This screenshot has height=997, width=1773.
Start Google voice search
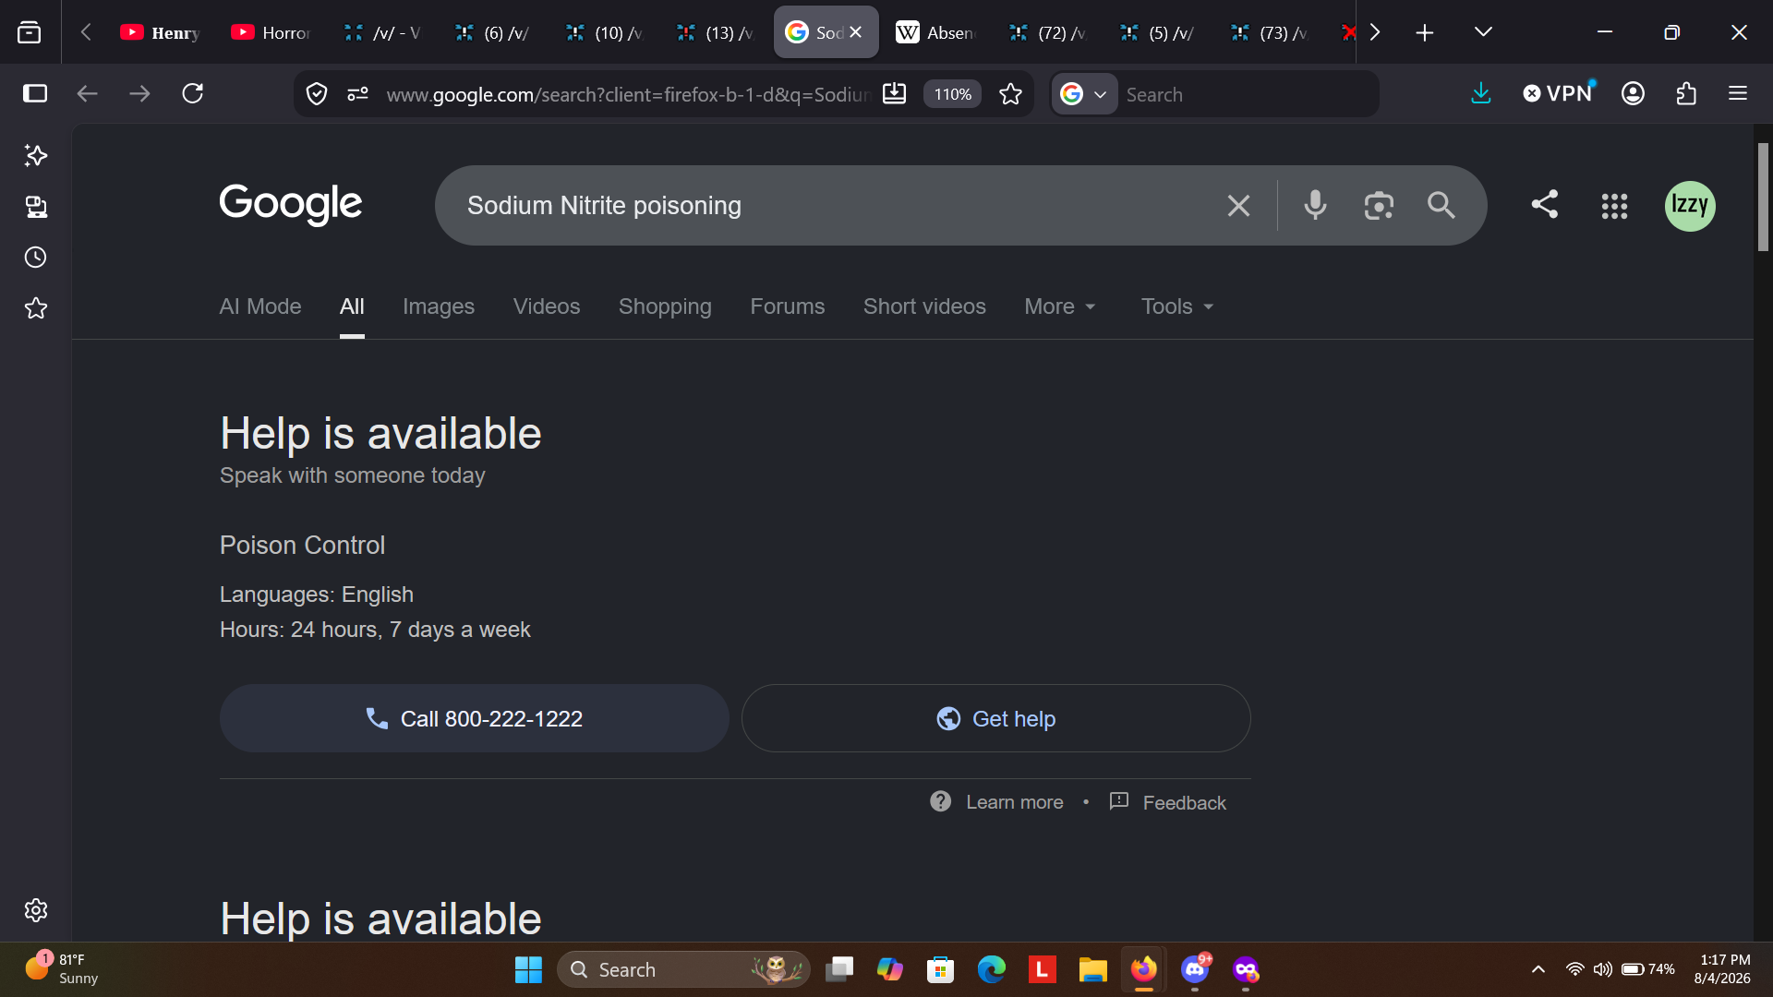click(x=1315, y=205)
